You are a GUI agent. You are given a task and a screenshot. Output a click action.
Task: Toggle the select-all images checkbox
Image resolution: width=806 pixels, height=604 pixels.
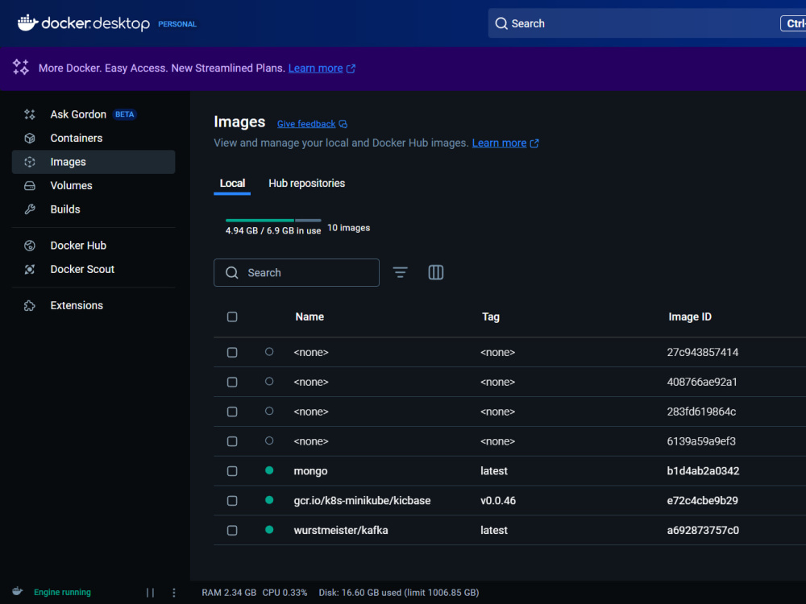tap(232, 316)
